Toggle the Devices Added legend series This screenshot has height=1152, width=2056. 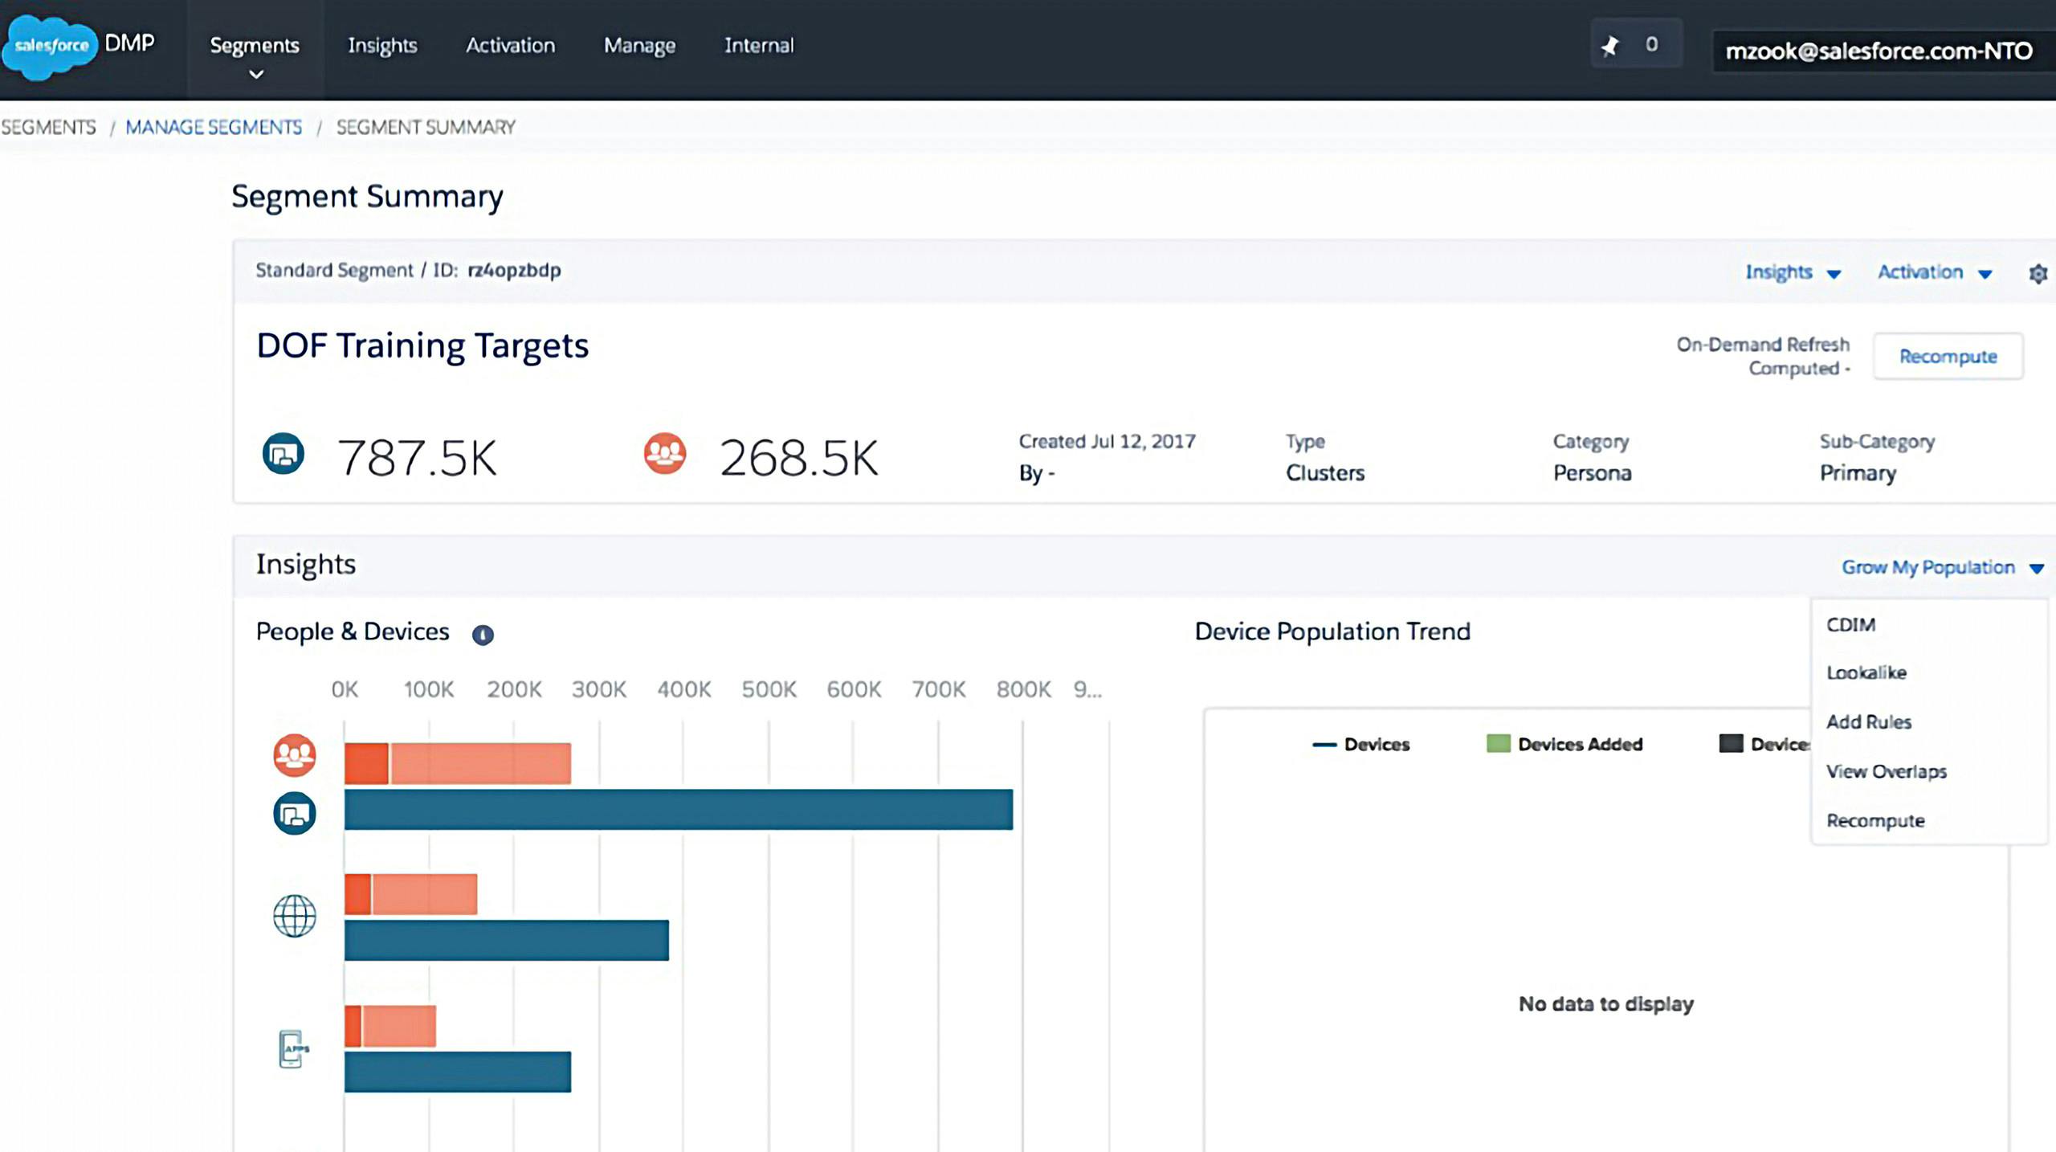pyautogui.click(x=1564, y=744)
